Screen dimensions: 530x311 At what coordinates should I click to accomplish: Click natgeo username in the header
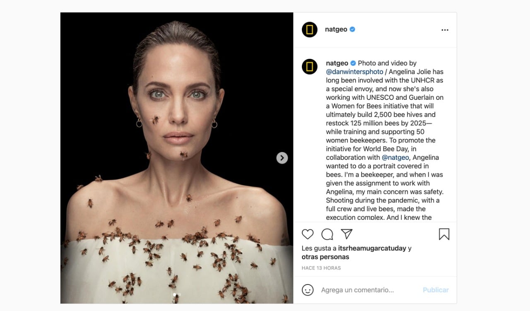pos(336,29)
